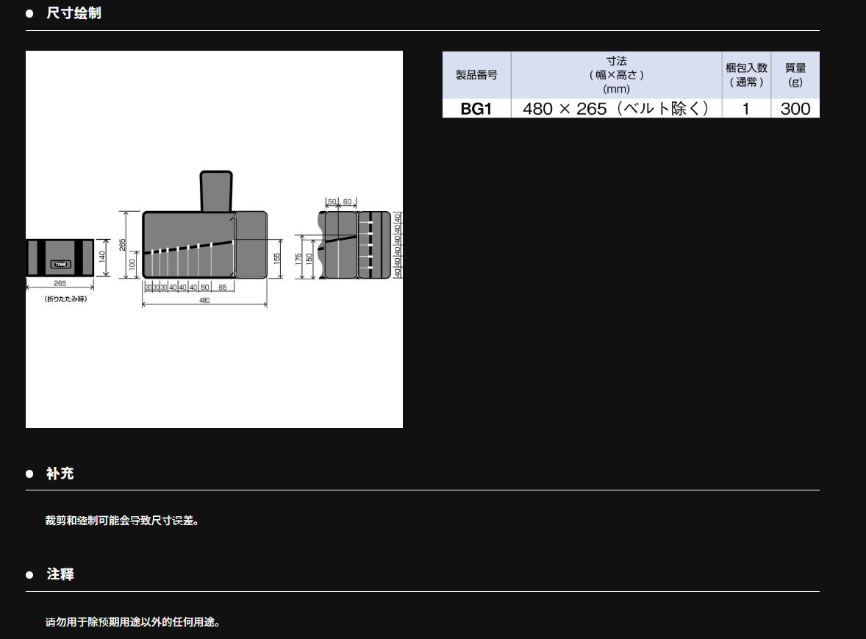
Task: Select the 製品番号 column header
Action: [476, 75]
